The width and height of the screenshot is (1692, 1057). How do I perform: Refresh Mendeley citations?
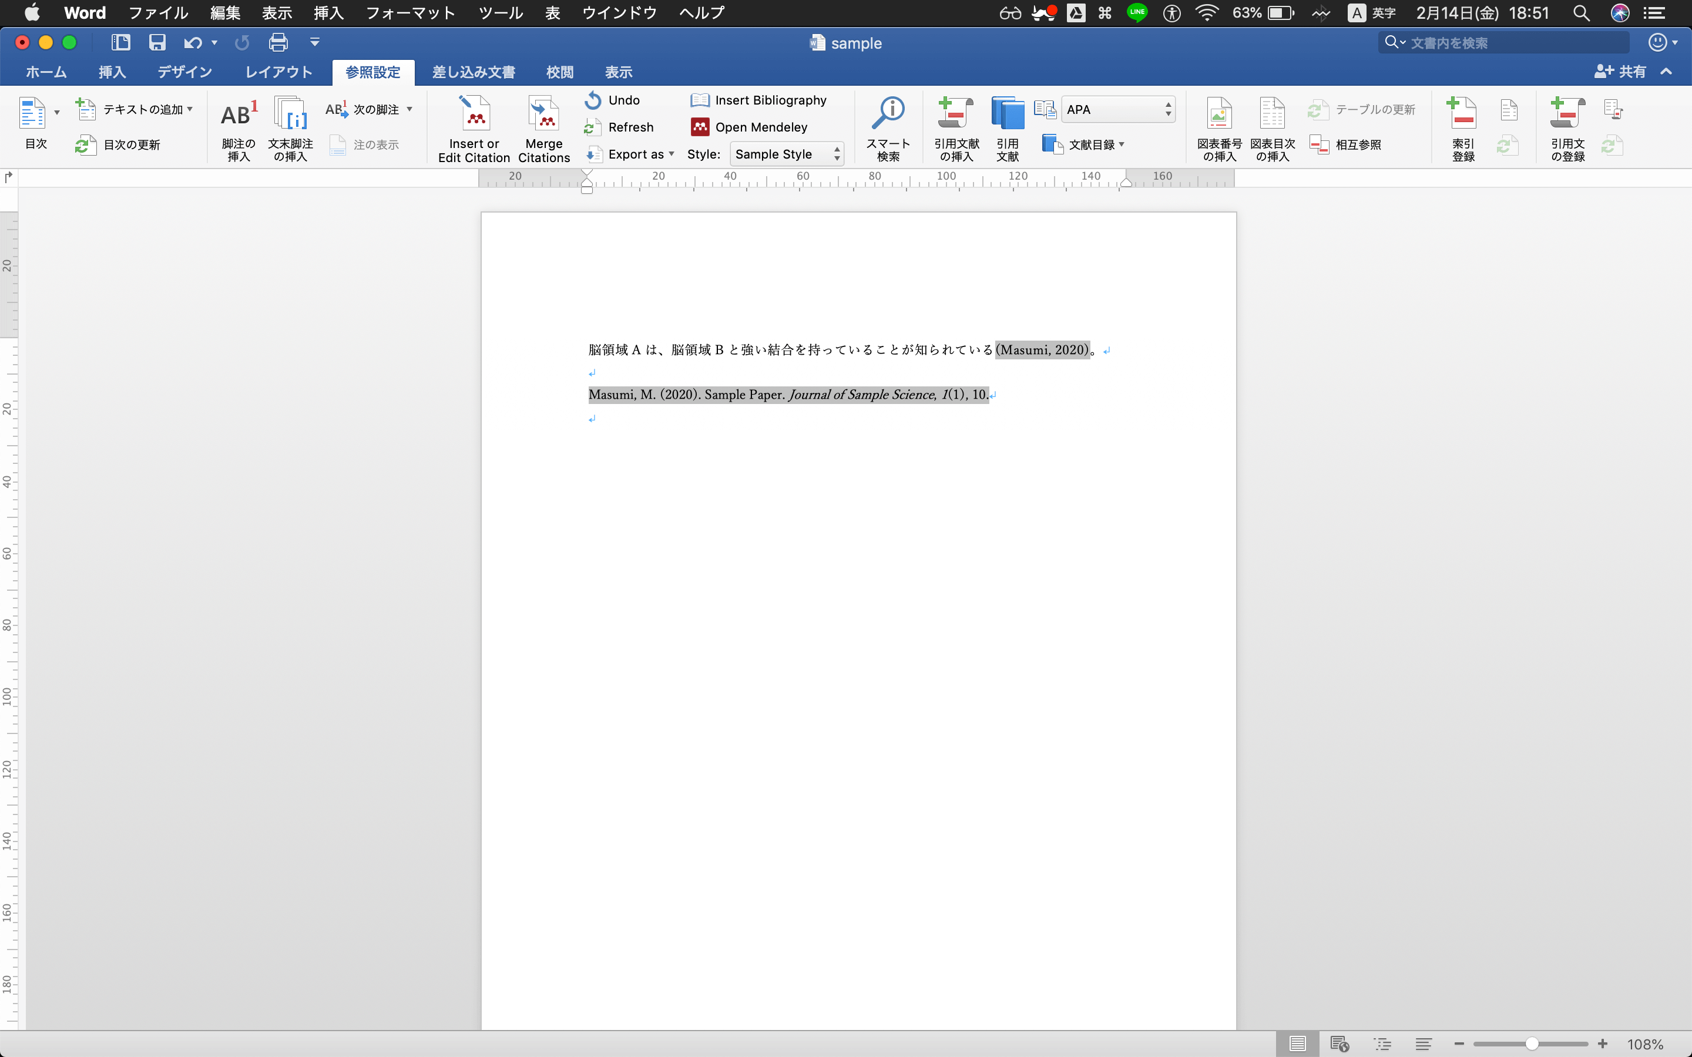point(619,127)
